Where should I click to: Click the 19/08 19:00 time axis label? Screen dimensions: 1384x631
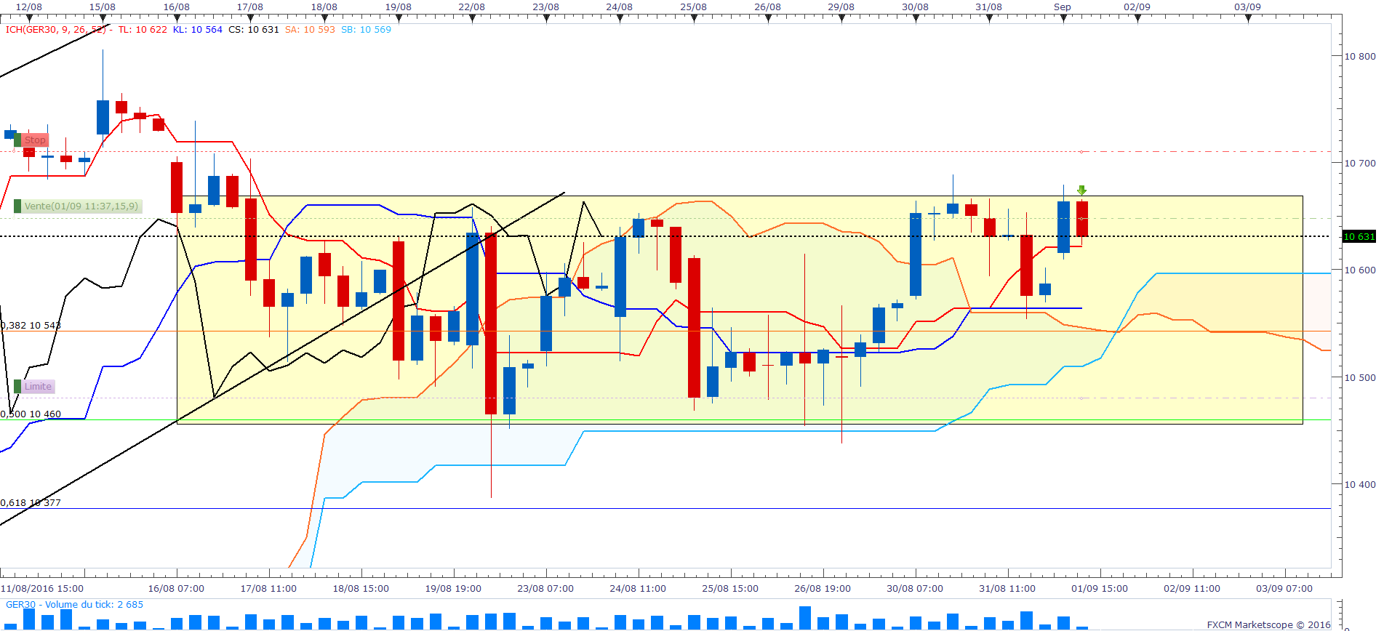(x=453, y=589)
